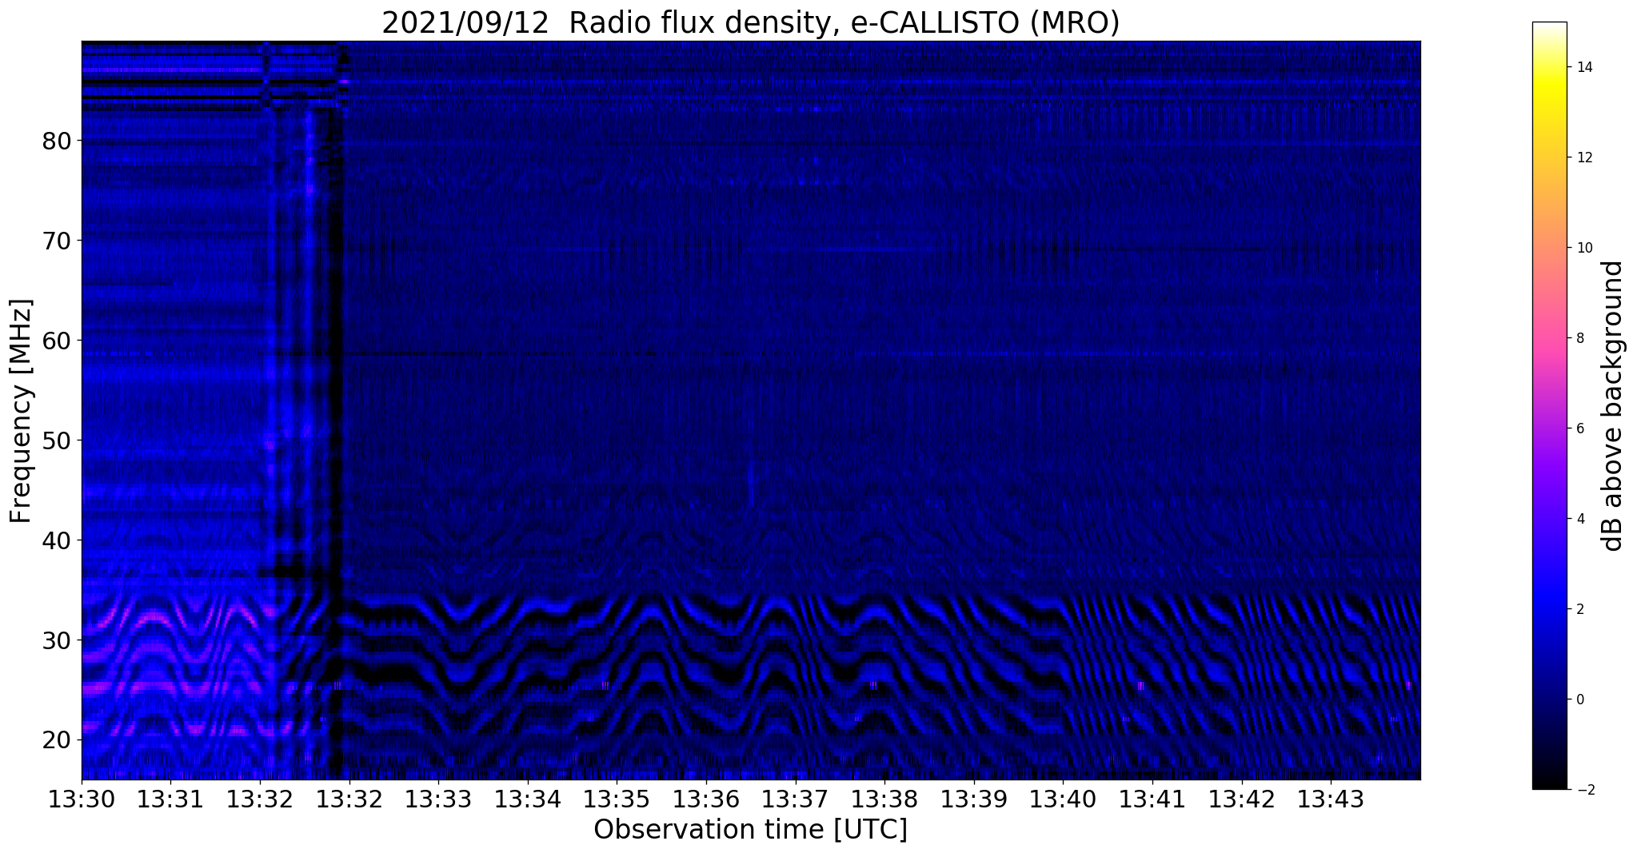Image resolution: width=1637 pixels, height=853 pixels.
Task: Click the 50 MHz frequency tick label
Action: pos(57,440)
